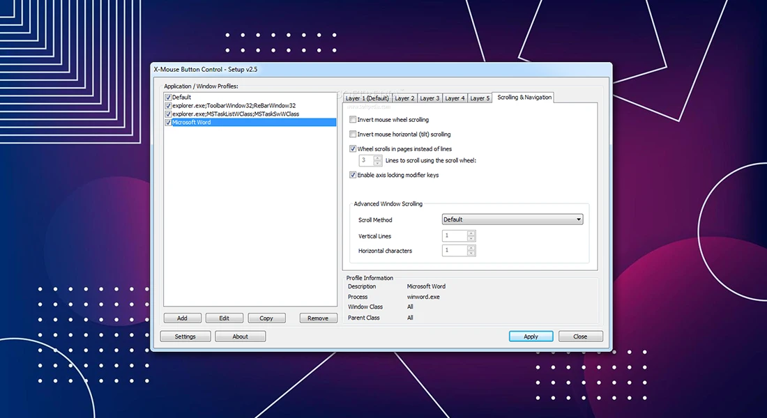Disable axis locking modifier keys checkbox

353,175
